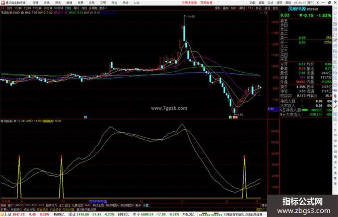Click the panel icon left of 分时 tab
Screen dimensions: 338x217
(3, 8)
